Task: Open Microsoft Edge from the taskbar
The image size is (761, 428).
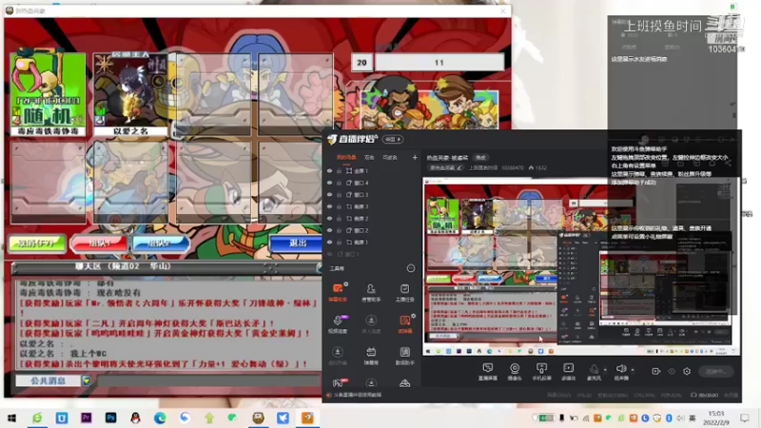Action: pyautogui.click(x=160, y=418)
